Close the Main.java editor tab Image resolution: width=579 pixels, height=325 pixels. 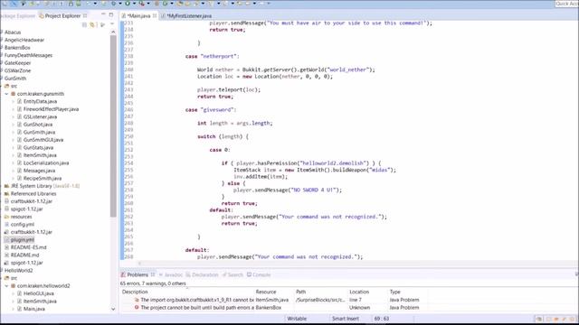point(155,16)
